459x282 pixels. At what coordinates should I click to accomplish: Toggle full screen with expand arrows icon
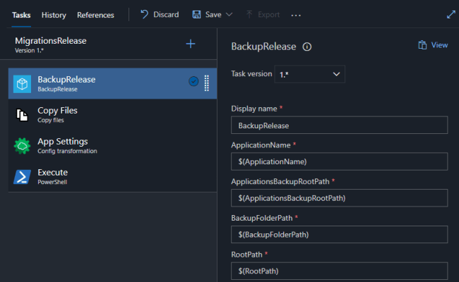click(451, 14)
